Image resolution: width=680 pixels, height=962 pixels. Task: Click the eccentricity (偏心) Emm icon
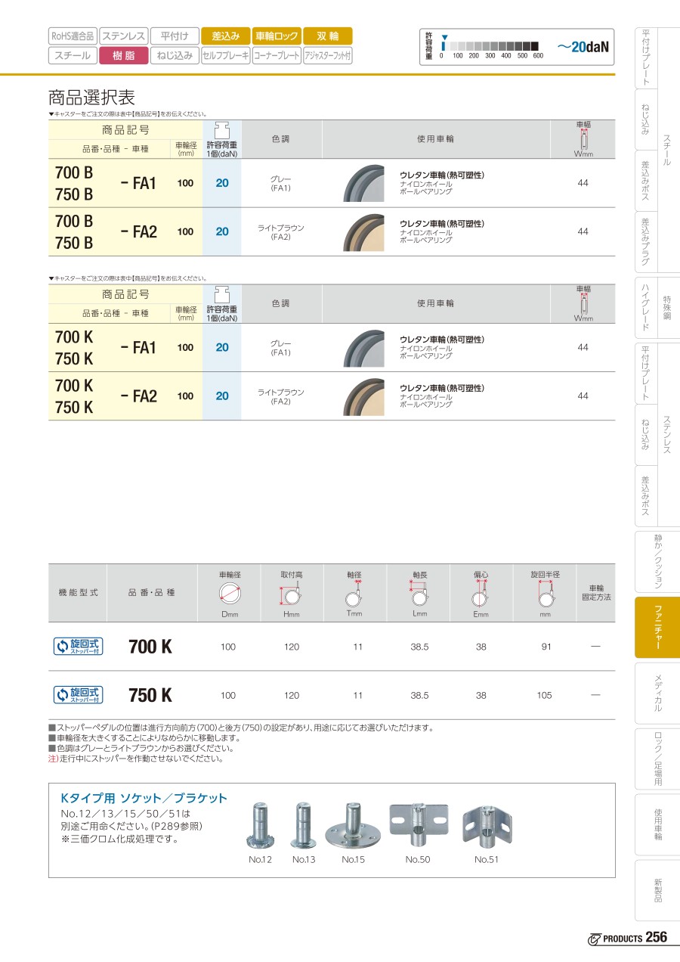click(x=481, y=596)
